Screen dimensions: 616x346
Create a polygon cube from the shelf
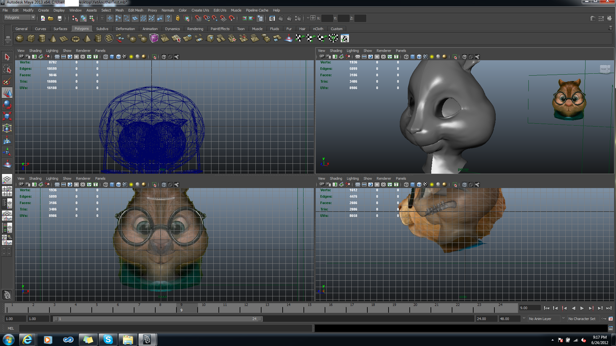pyautogui.click(x=31, y=38)
